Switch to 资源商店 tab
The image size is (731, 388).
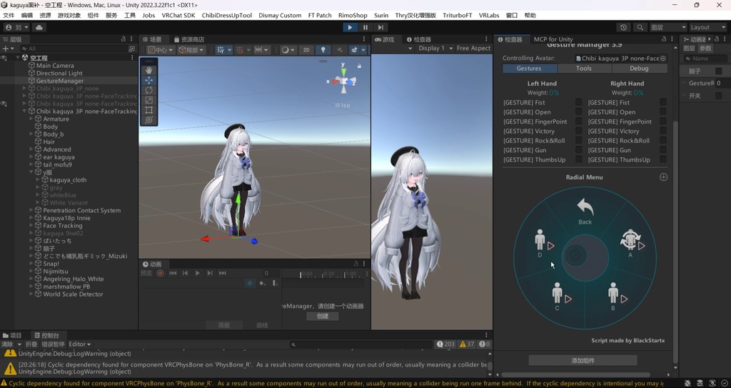(x=188, y=39)
